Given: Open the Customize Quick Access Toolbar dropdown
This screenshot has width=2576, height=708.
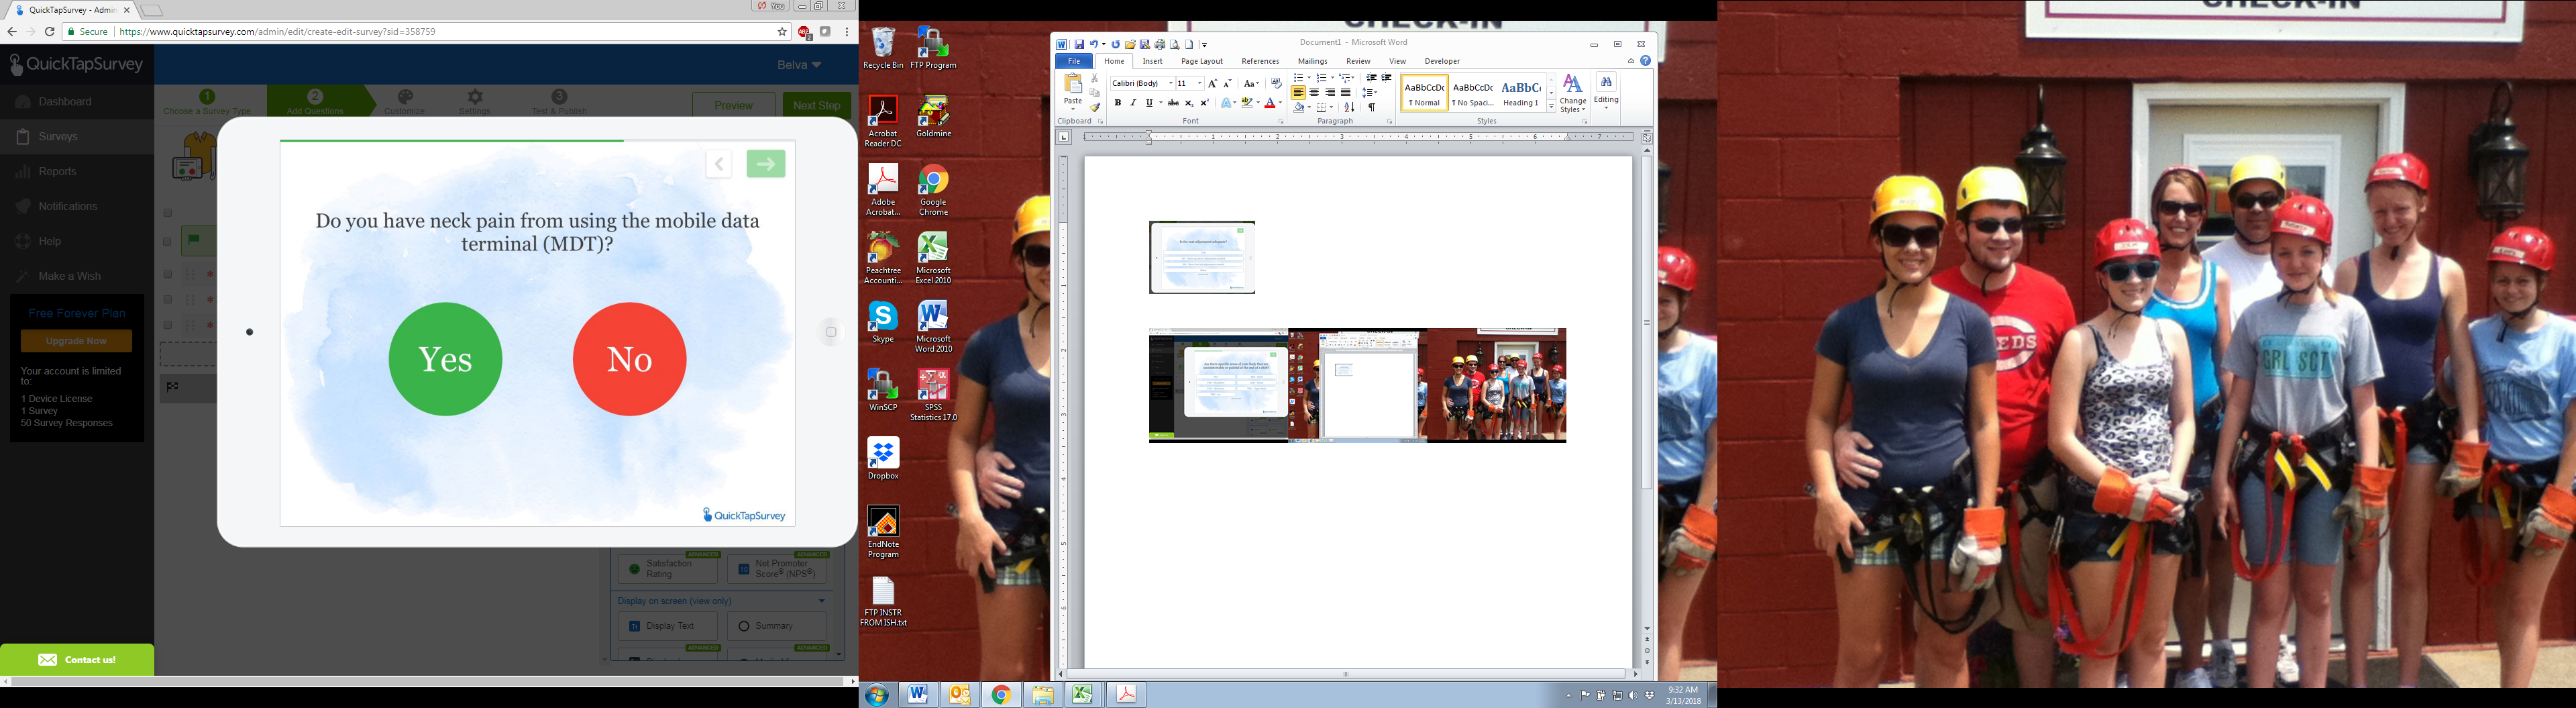Looking at the screenshot, I should (x=1205, y=45).
